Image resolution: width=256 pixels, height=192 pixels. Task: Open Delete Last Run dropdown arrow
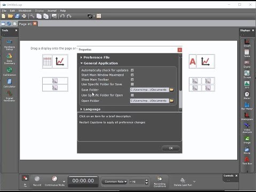coord(194,181)
